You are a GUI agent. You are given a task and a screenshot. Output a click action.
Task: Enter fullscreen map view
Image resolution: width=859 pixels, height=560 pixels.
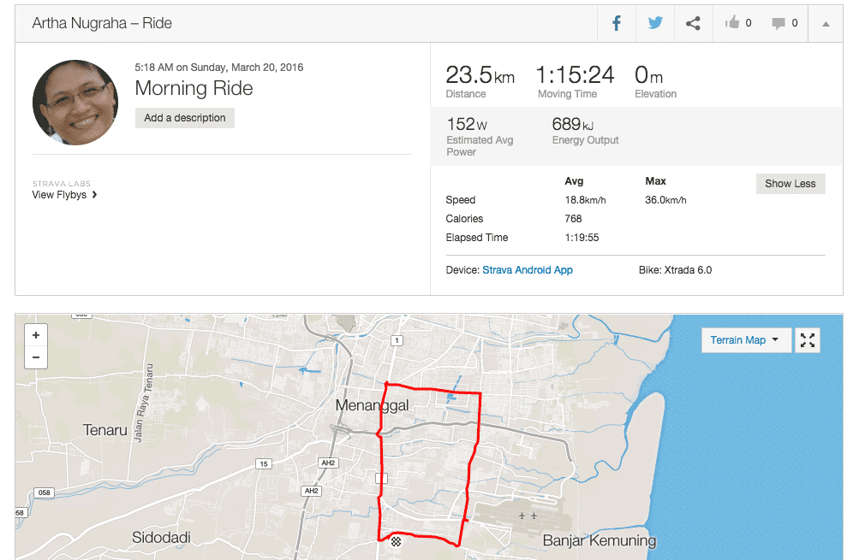click(x=808, y=340)
